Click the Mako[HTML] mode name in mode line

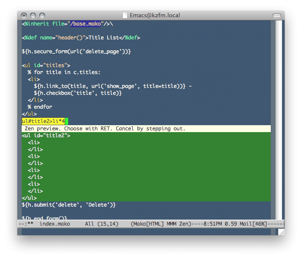[x=148, y=224]
